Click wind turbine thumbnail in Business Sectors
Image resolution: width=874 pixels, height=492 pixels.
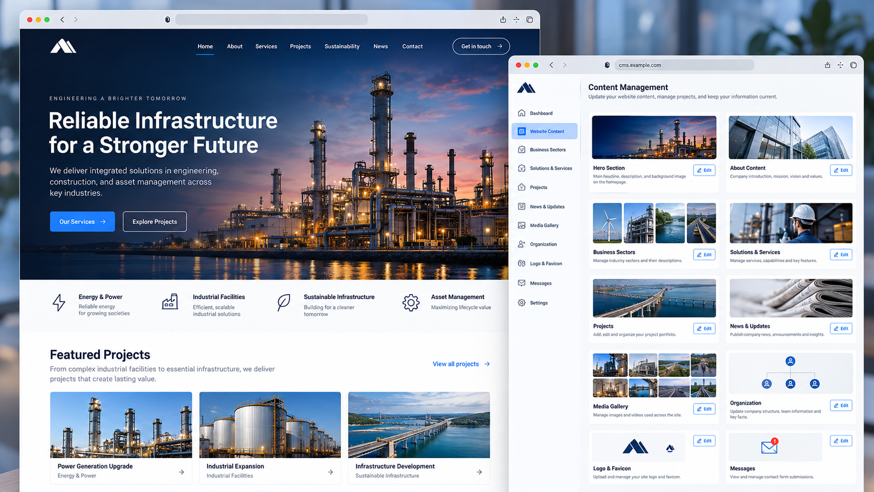607,223
